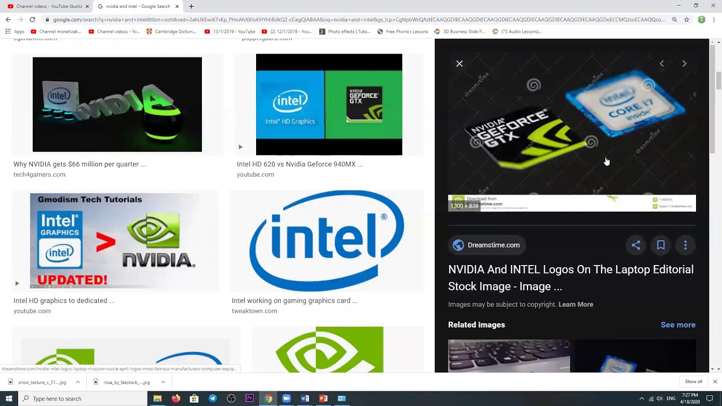Open tweaktown.com source text
The image size is (722, 406).
254,311
